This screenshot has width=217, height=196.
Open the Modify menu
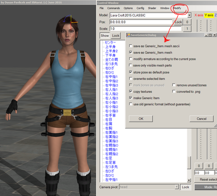(x=177, y=8)
